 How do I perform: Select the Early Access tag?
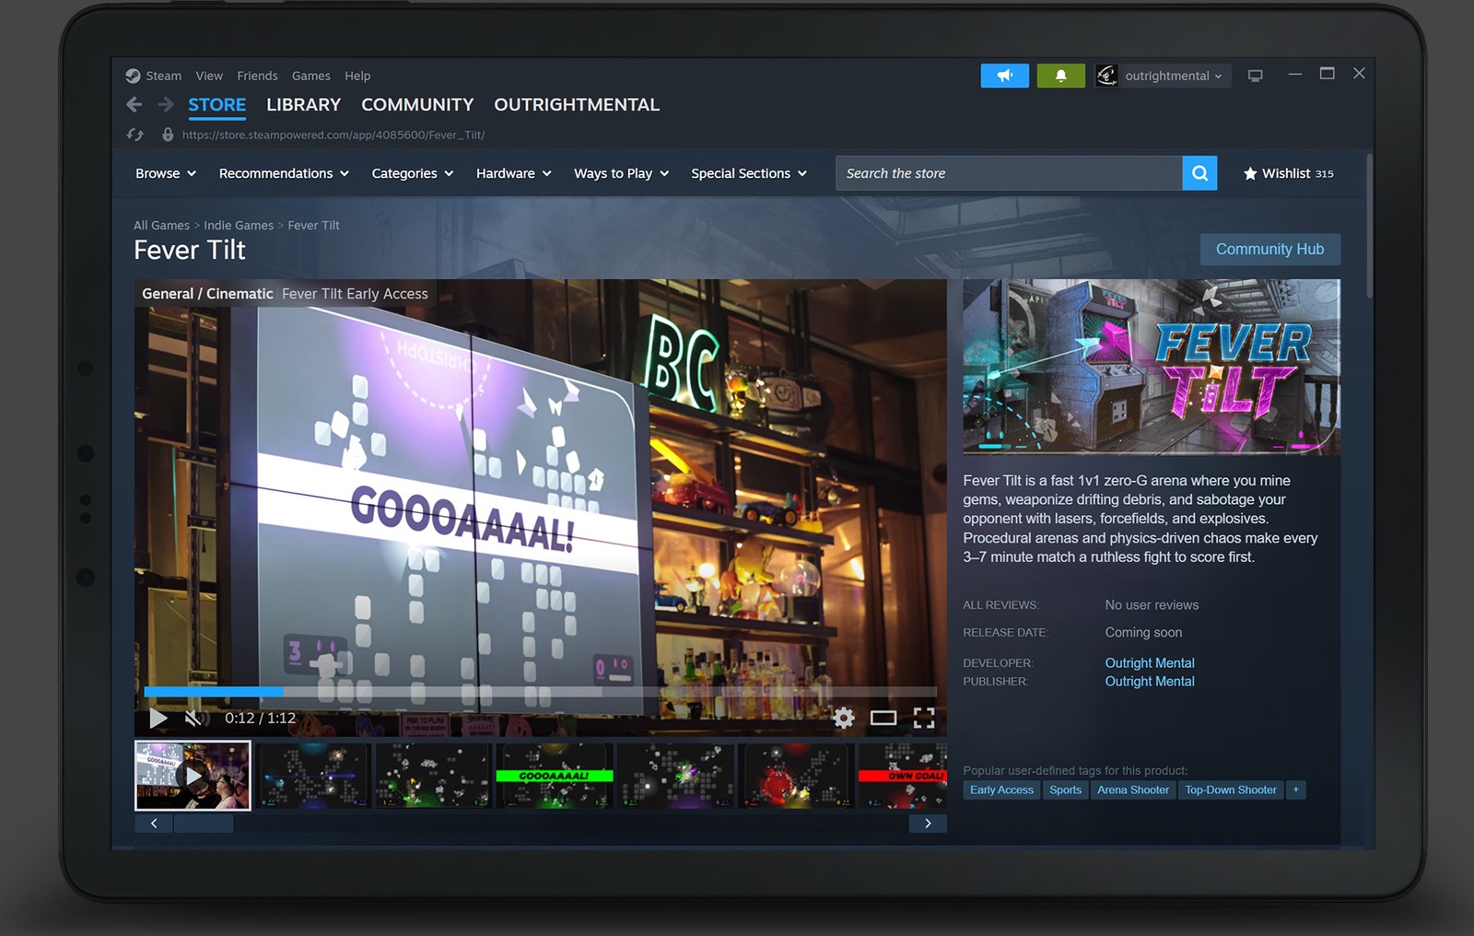[x=1001, y=790]
